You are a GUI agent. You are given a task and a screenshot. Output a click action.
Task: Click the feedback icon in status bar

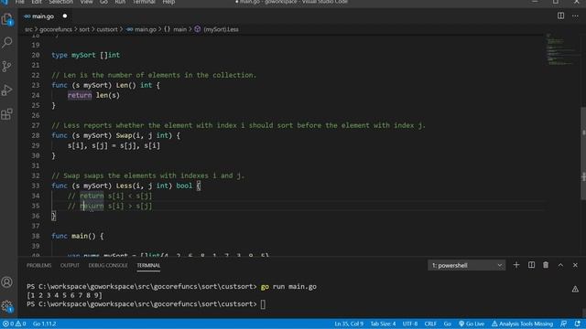[564, 324]
